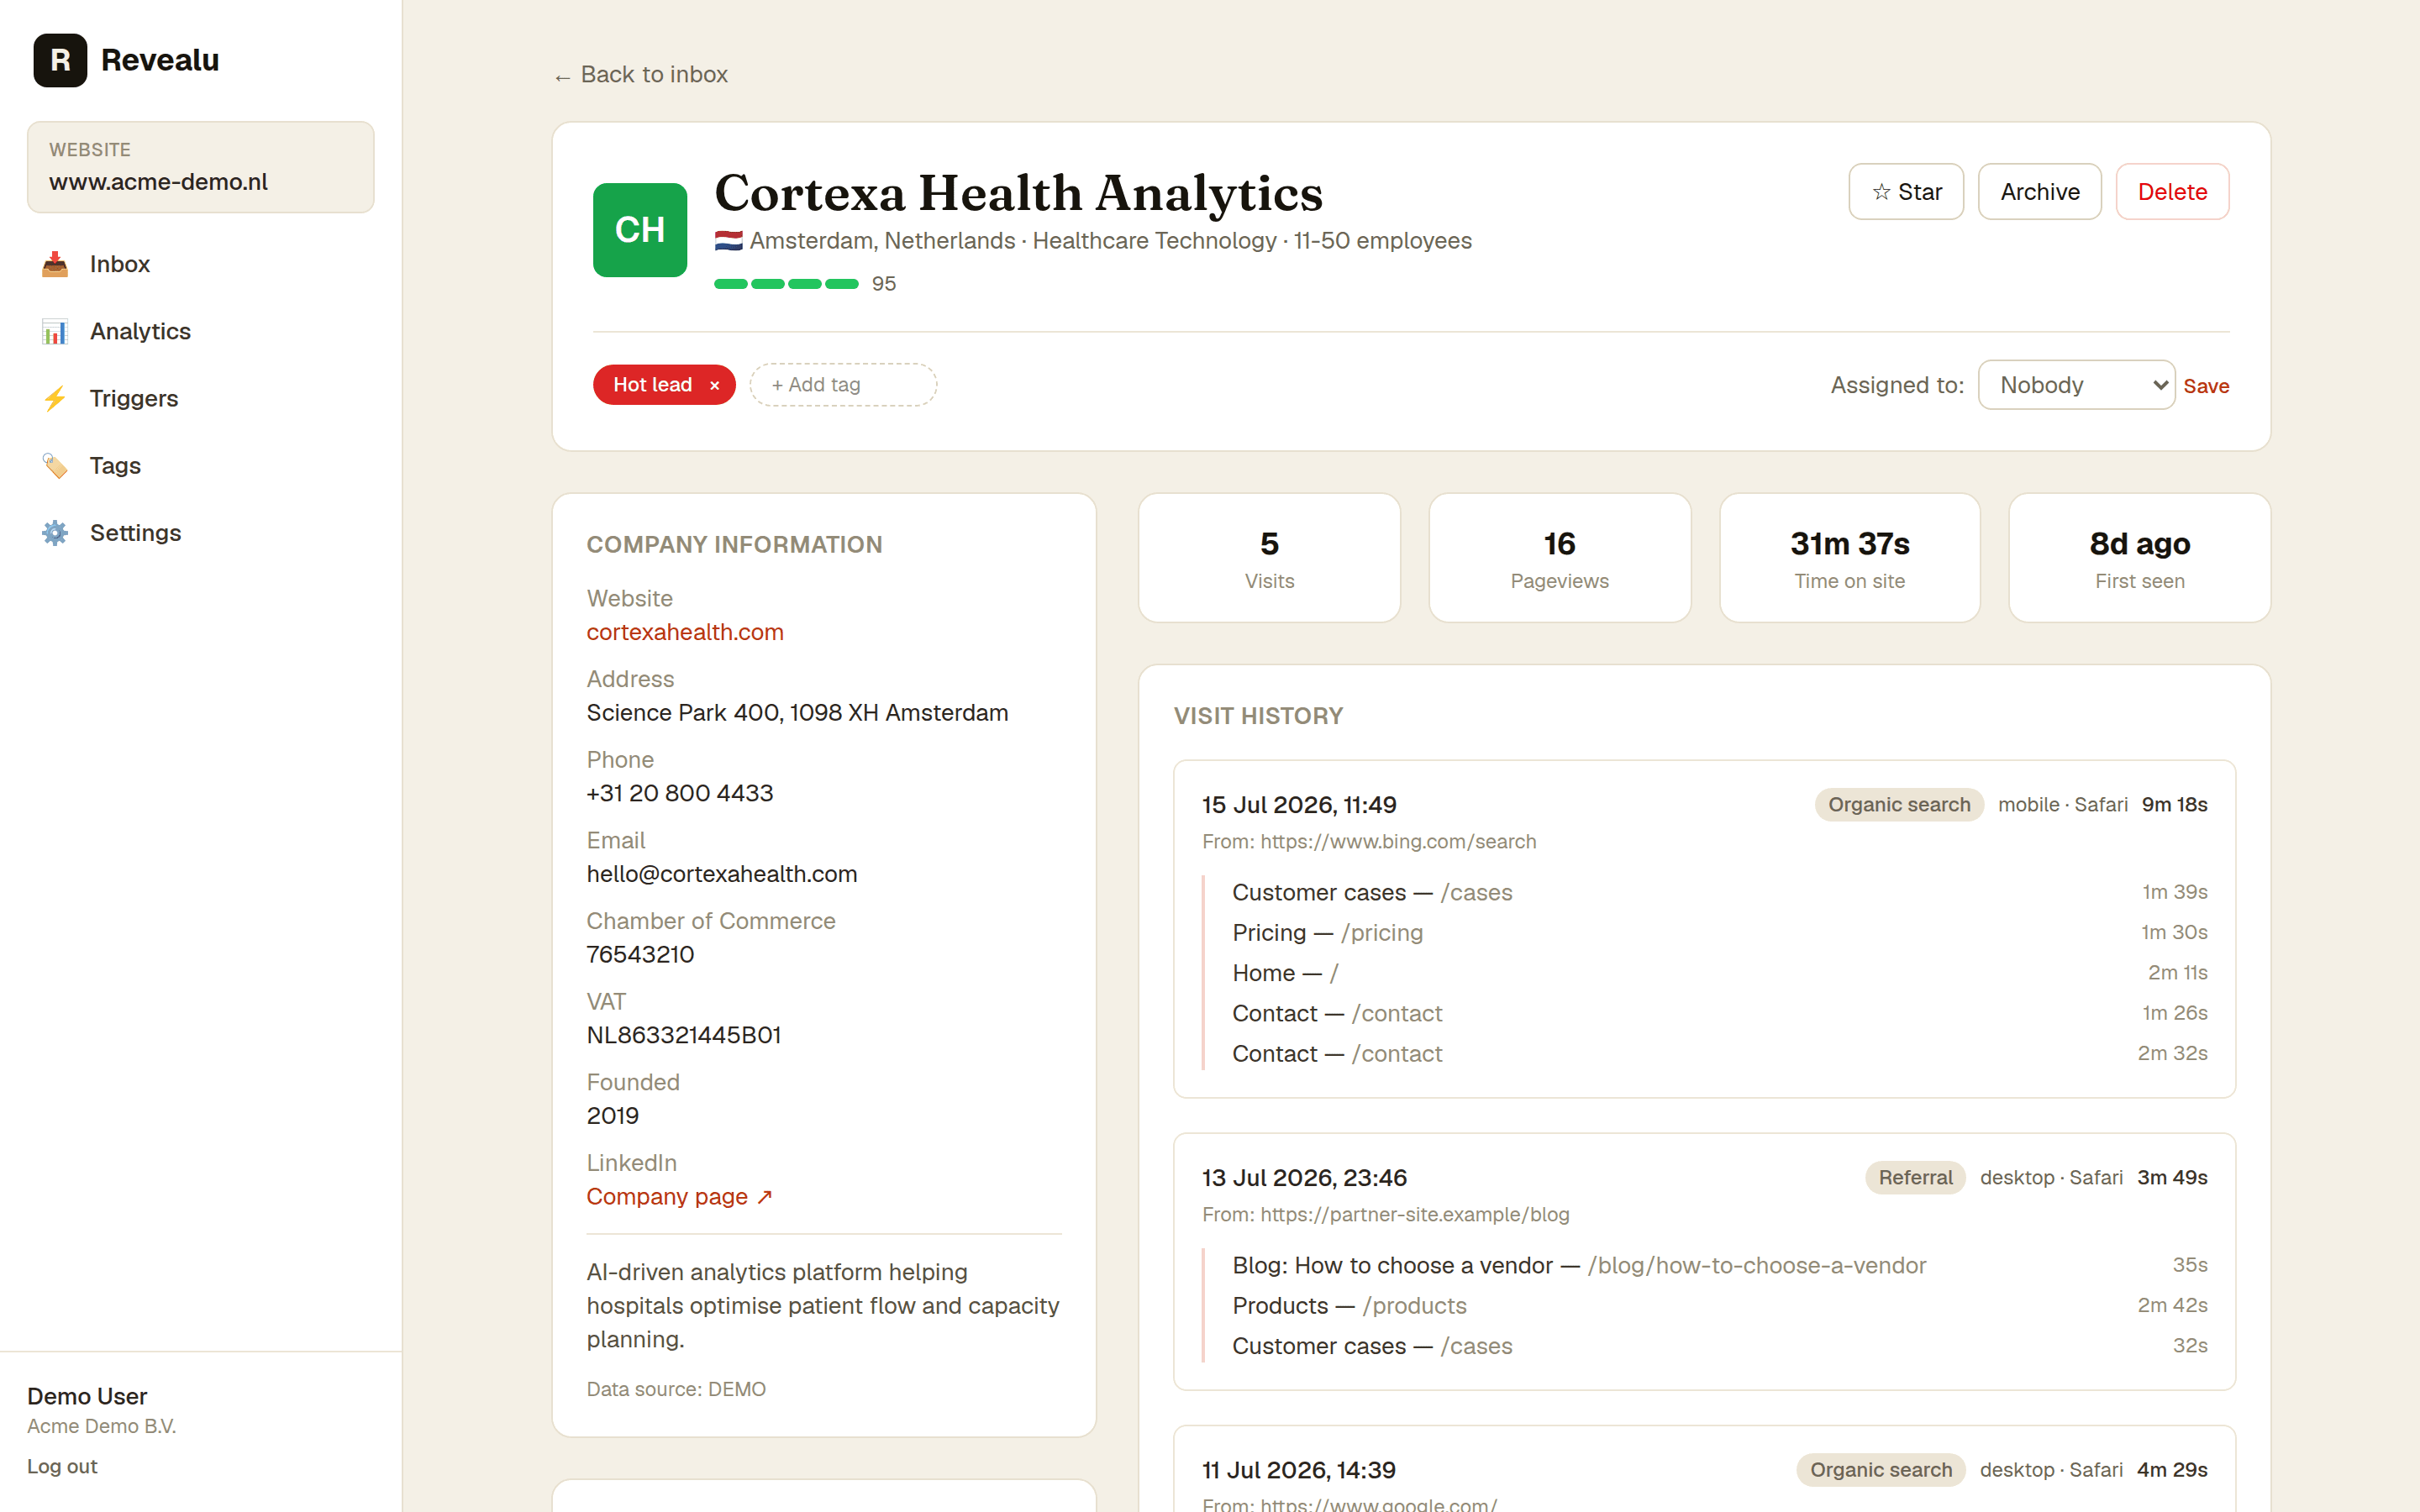Viewport: 2420px width, 1512px height.
Task: Click the Tags label icon
Action: (x=55, y=465)
